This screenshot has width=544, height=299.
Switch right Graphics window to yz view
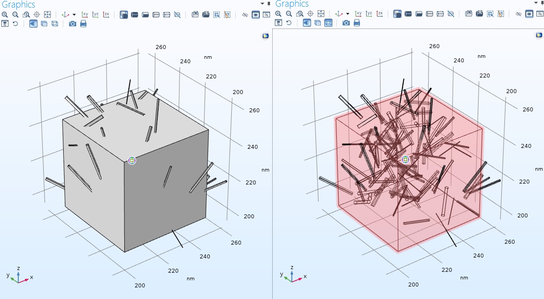click(369, 15)
